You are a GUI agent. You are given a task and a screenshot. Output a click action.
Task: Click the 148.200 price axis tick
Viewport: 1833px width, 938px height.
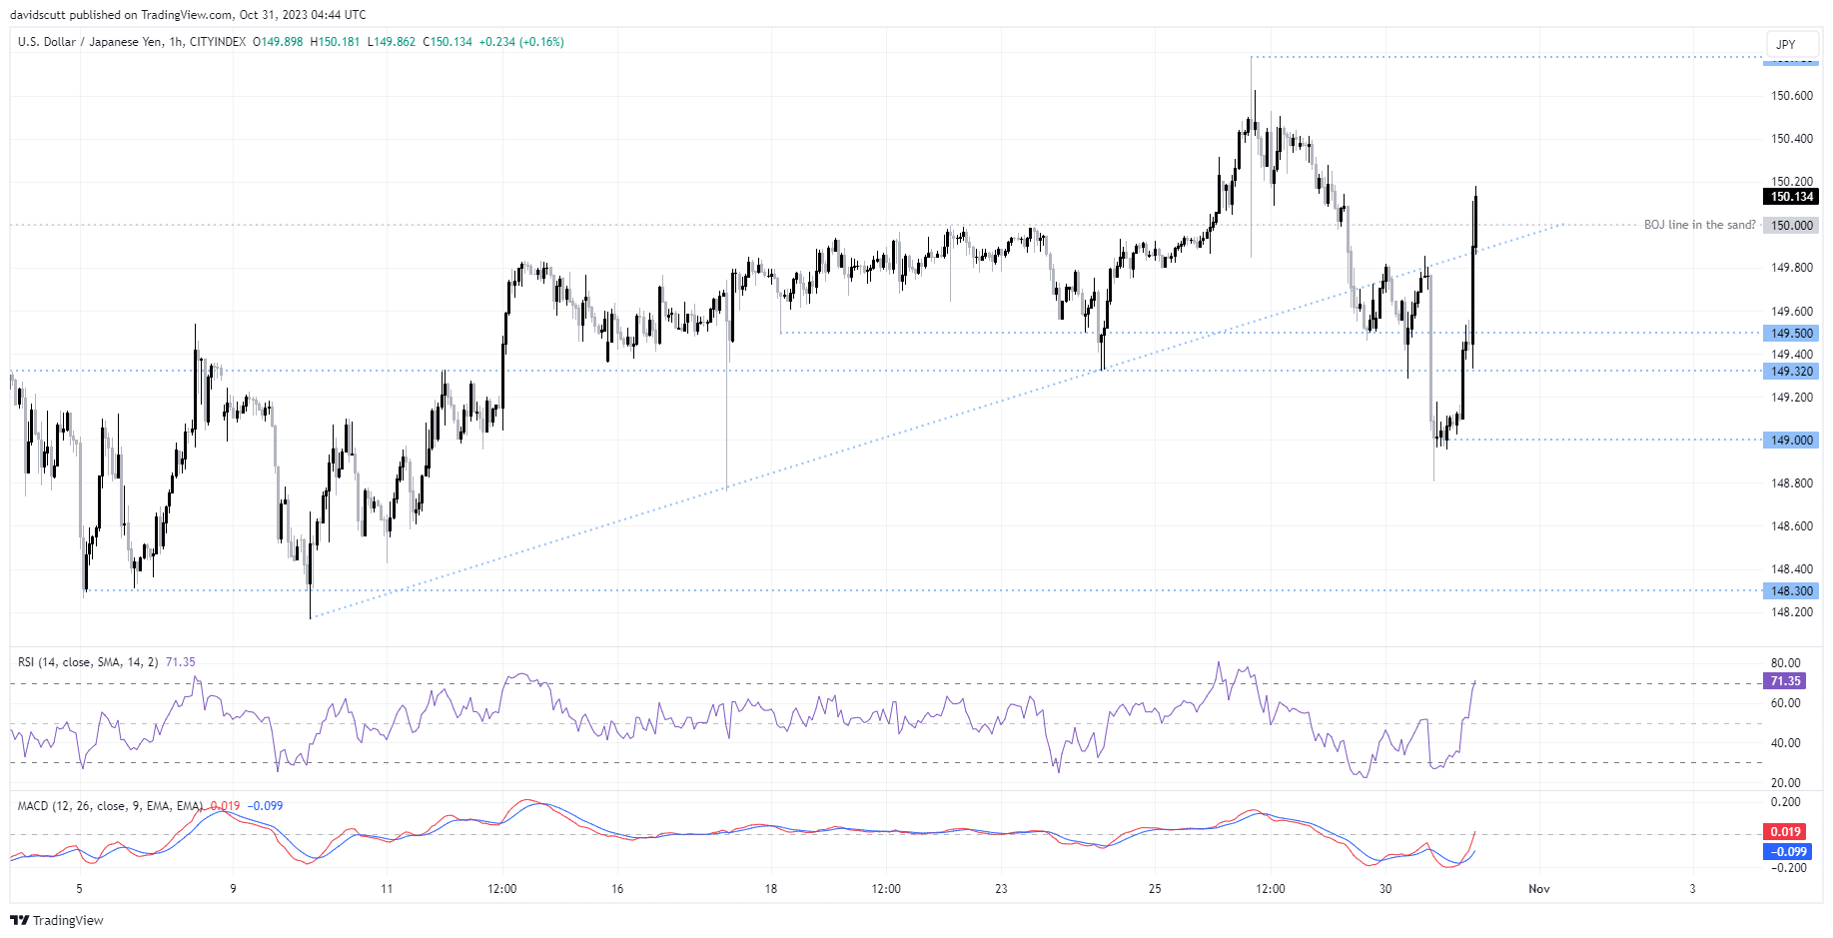1792,612
